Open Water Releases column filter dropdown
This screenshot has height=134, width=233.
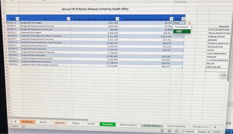(x=171, y=19)
